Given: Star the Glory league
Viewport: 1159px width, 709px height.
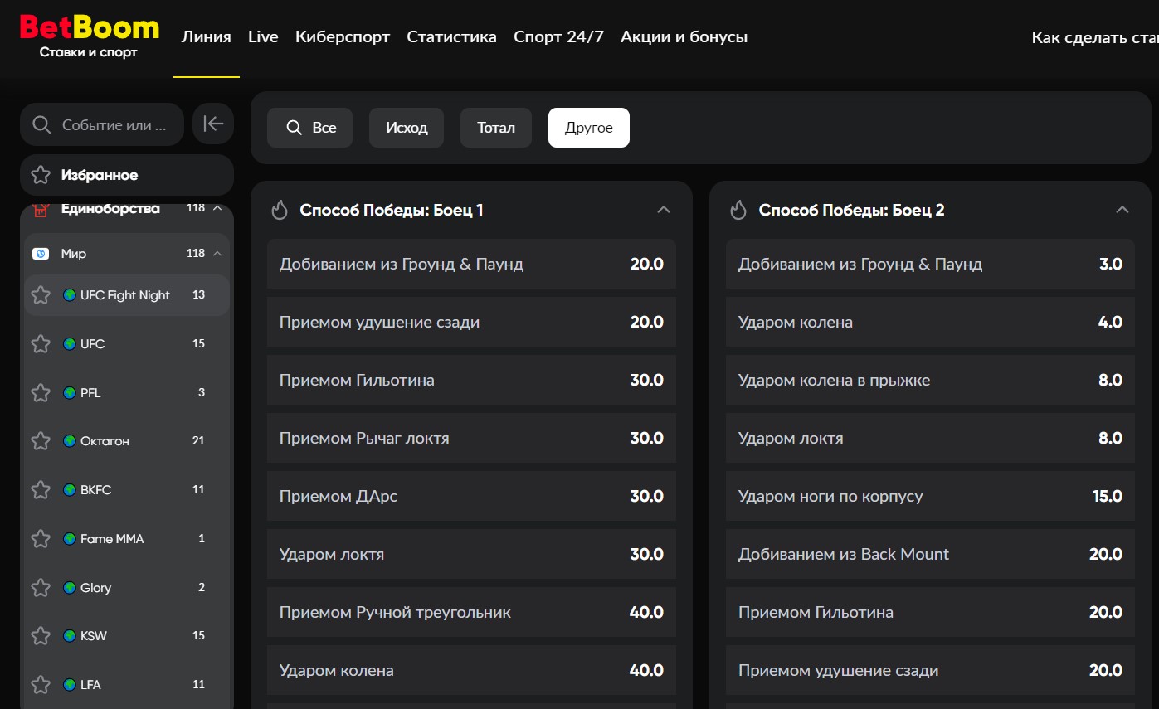Looking at the screenshot, I should (x=40, y=588).
